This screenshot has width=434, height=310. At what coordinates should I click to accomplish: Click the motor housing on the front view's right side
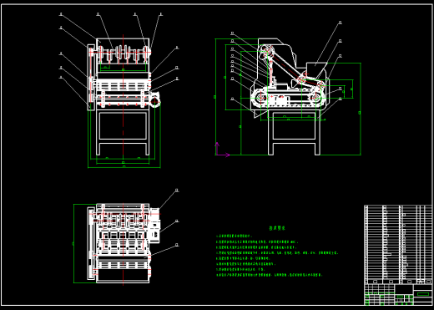[x=154, y=99]
